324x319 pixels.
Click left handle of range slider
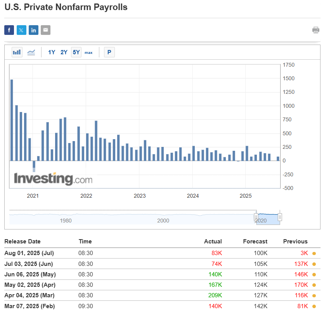(256, 217)
